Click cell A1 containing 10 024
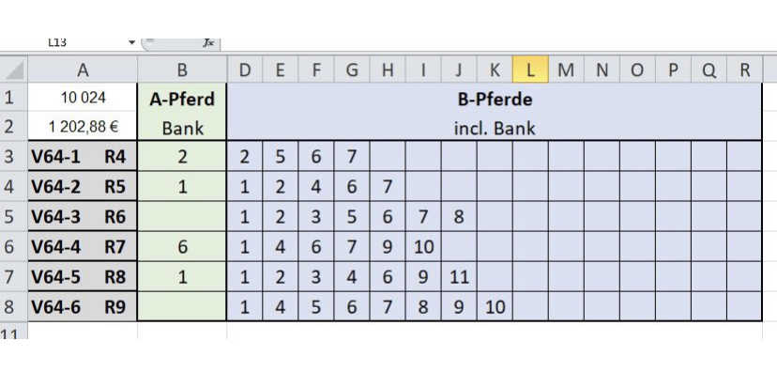The width and height of the screenshot is (777, 372). point(83,98)
